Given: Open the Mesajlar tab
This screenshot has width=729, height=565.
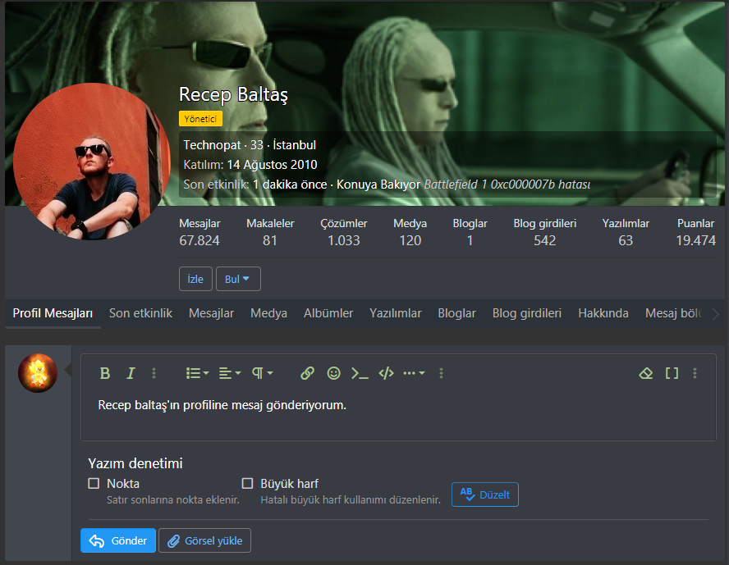Looking at the screenshot, I should click(212, 313).
